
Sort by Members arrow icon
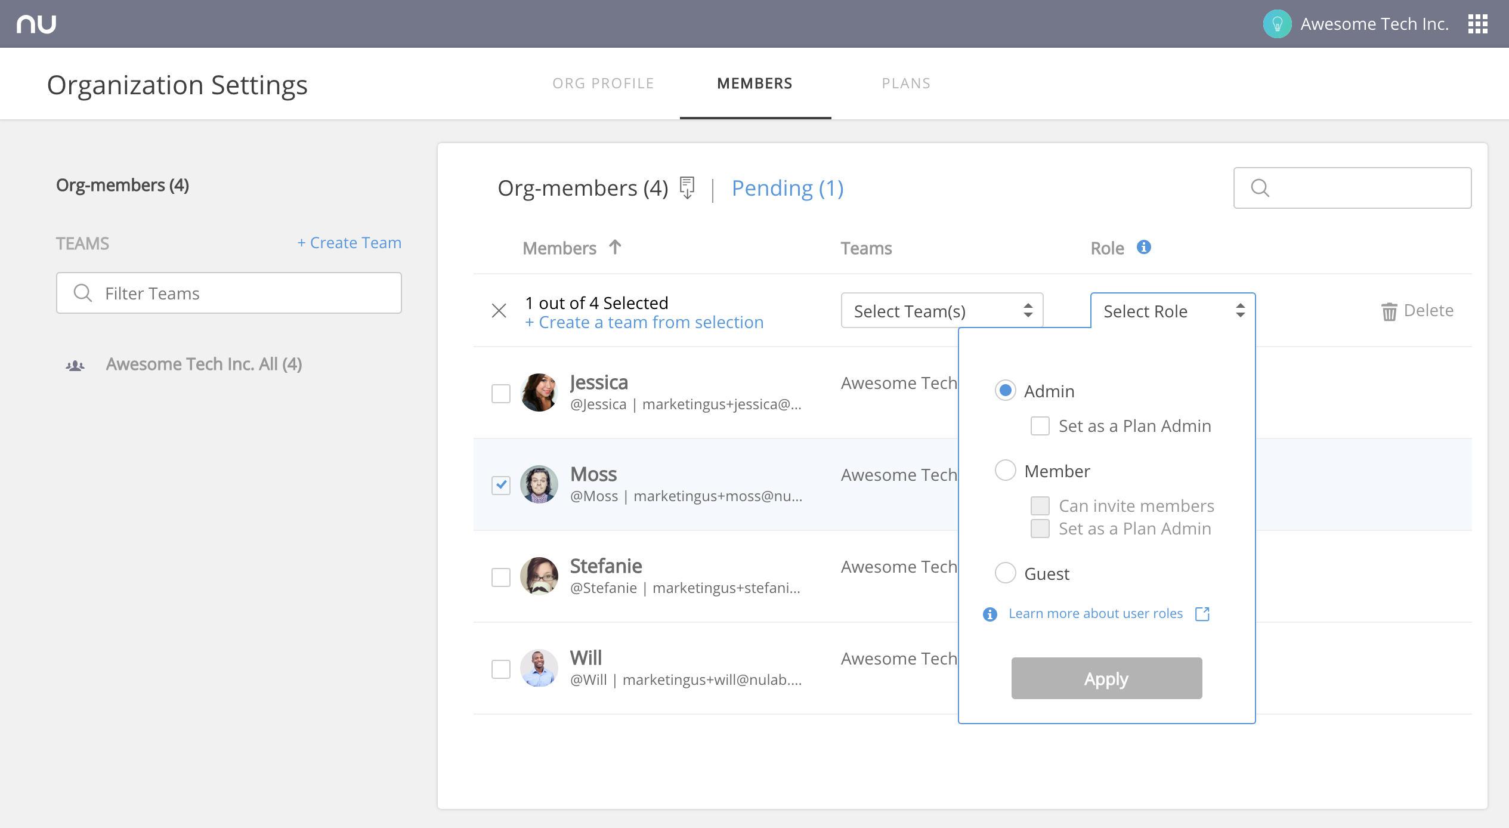(615, 247)
